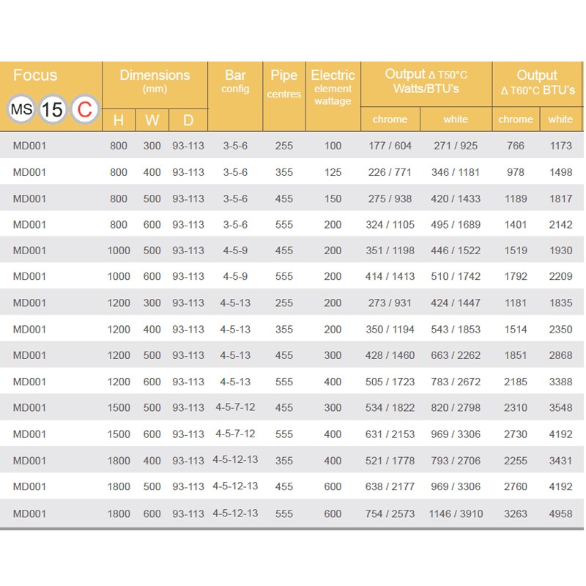Click MD001 in the 800 x 300 row
Screen dimensions: 586x586
tap(29, 145)
